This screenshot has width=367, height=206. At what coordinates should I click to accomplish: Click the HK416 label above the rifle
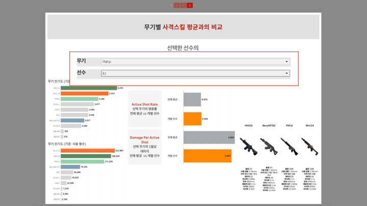(249, 126)
